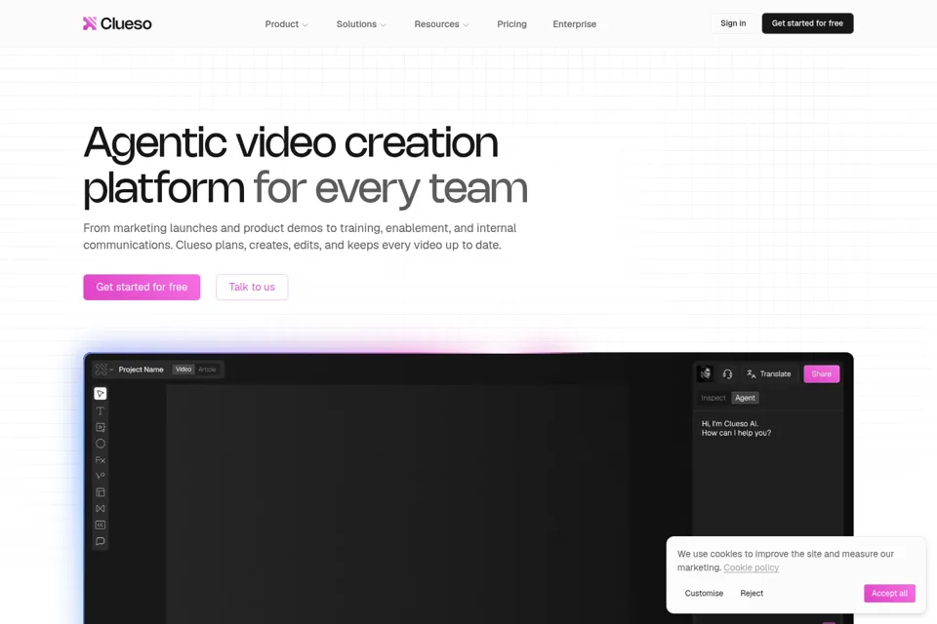The height and width of the screenshot is (624, 937).
Task: Switch to the Inspect tab
Action: point(713,398)
